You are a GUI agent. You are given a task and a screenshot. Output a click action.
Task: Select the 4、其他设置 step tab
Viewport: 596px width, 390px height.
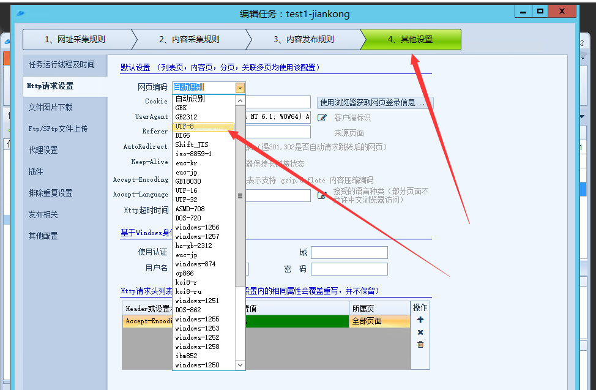tap(411, 40)
